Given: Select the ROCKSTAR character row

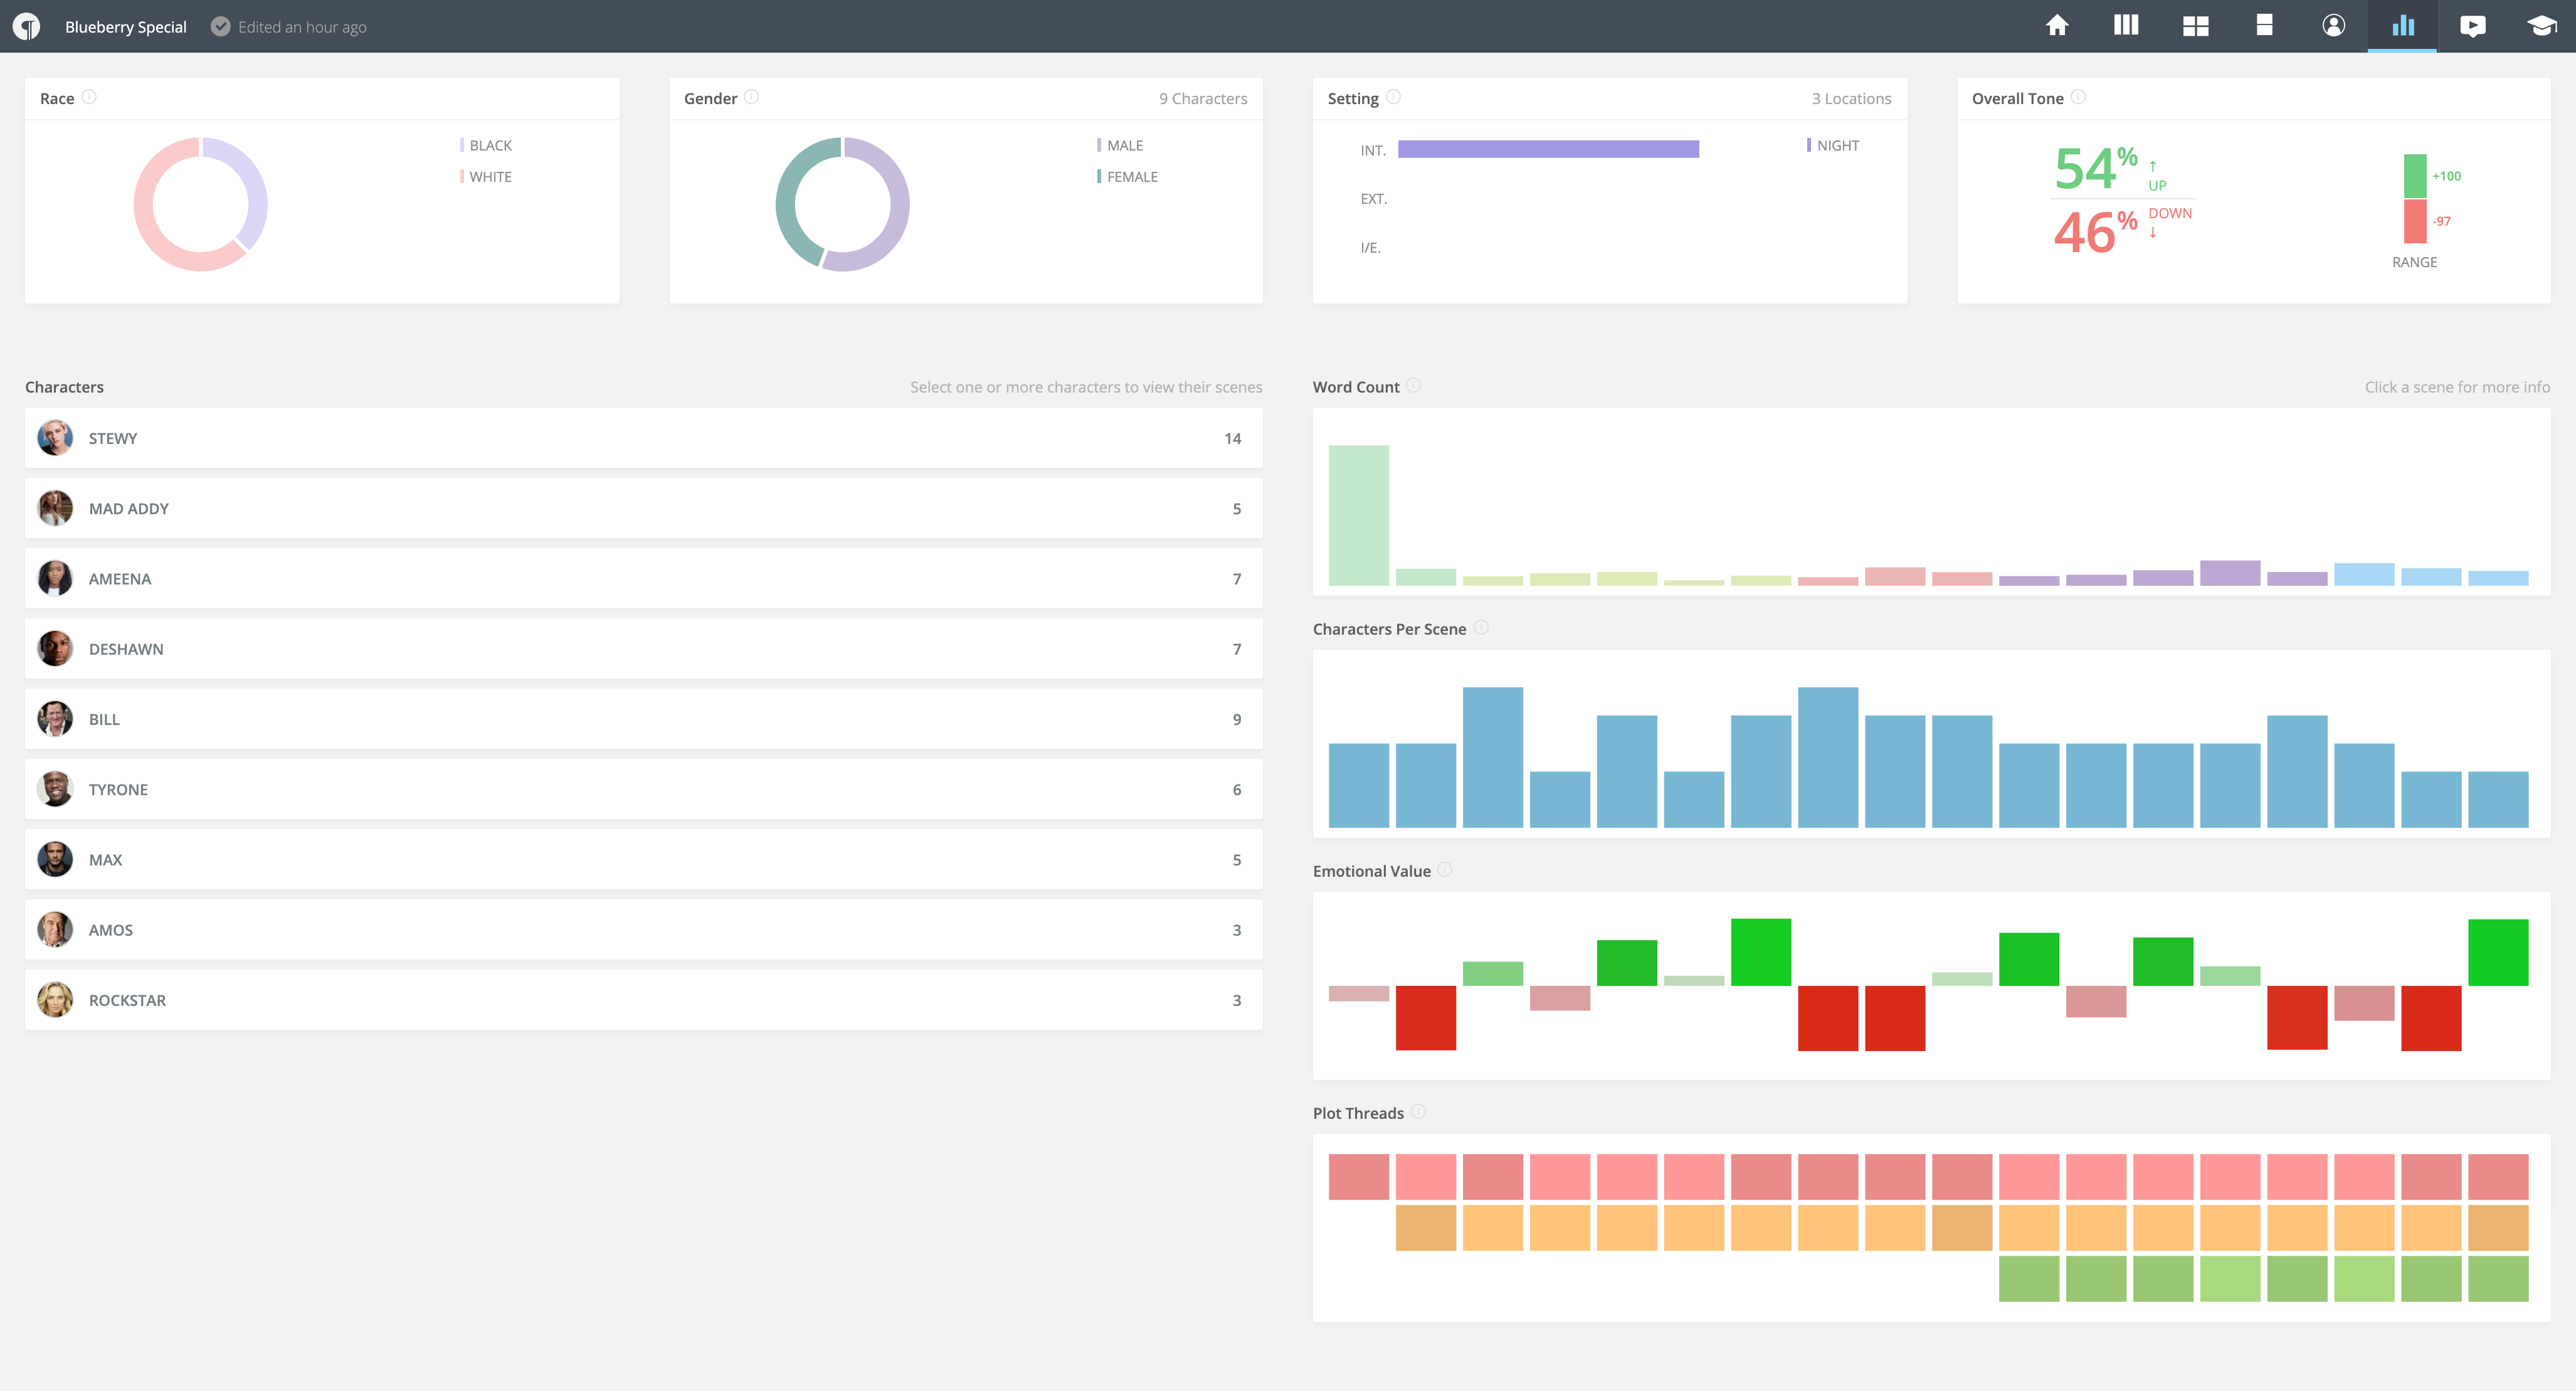Looking at the screenshot, I should click(x=643, y=999).
